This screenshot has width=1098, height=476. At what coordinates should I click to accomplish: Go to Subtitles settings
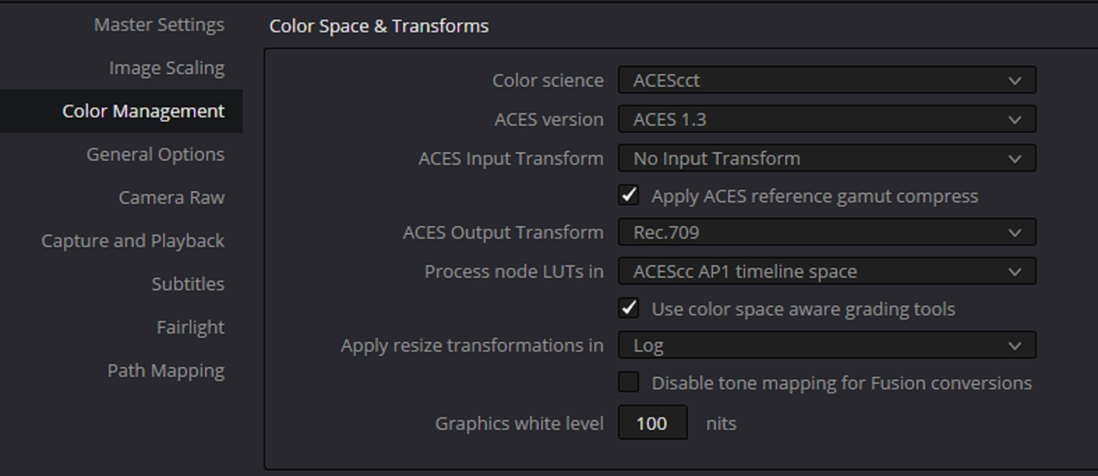click(188, 284)
